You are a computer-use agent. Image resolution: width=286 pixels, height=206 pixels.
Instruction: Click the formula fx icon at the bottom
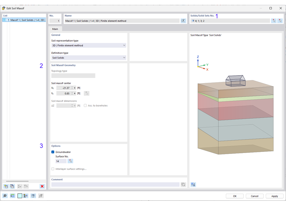coord(41,196)
